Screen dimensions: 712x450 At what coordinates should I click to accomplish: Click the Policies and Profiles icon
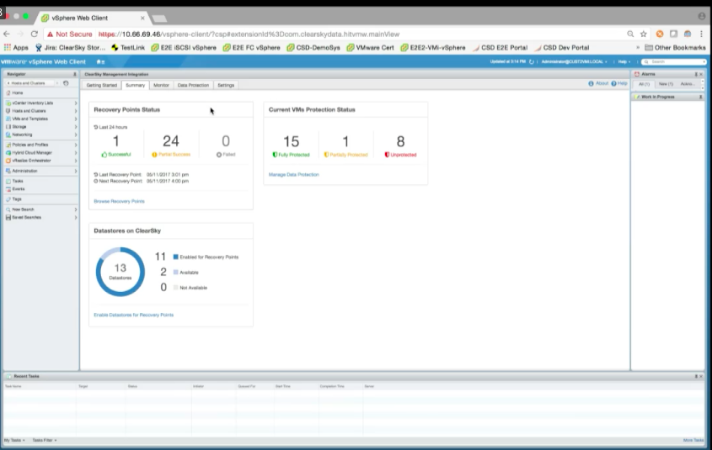(x=8, y=145)
